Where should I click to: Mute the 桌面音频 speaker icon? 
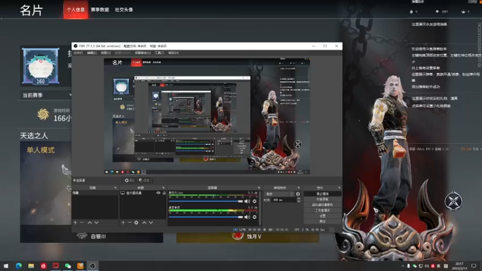[x=247, y=217]
